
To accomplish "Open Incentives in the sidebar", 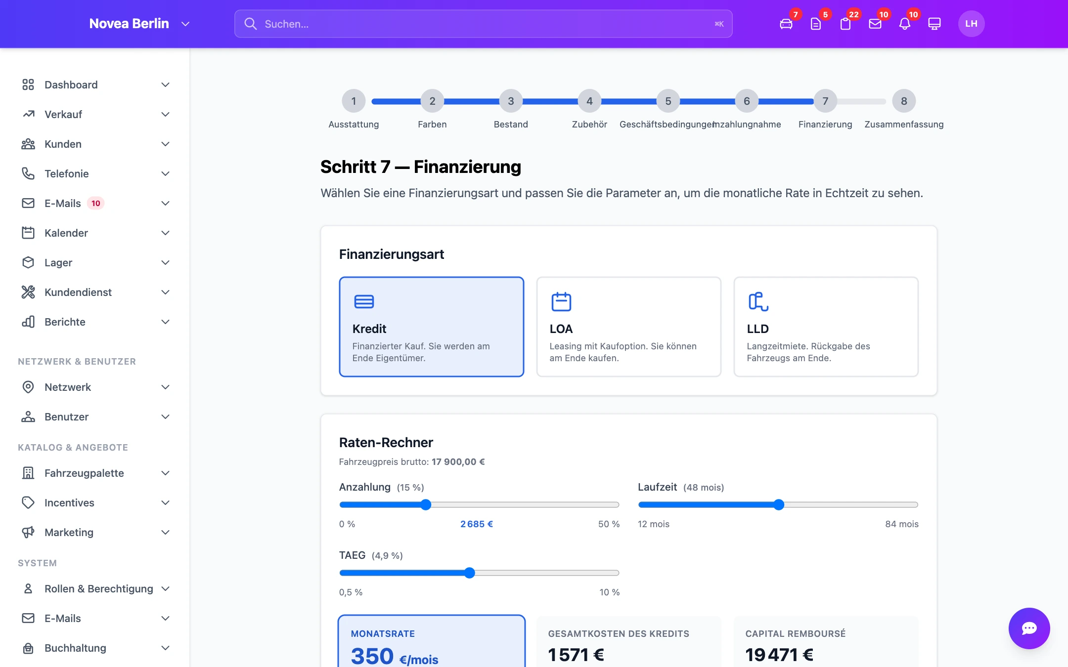I will click(95, 502).
